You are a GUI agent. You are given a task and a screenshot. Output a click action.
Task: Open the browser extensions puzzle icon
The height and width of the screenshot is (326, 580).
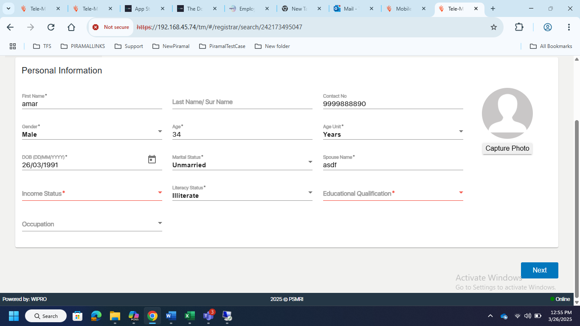coord(519,27)
